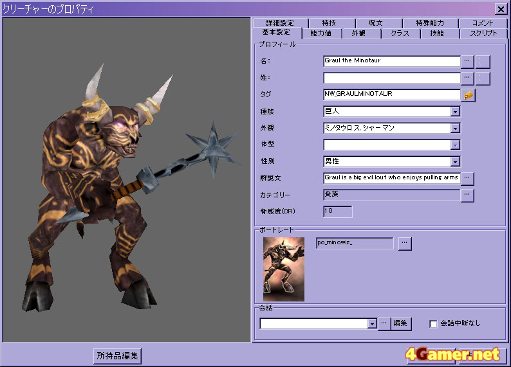The width and height of the screenshot is (511, 367).
Task: Click the 解説文 description text field
Action: click(392, 178)
